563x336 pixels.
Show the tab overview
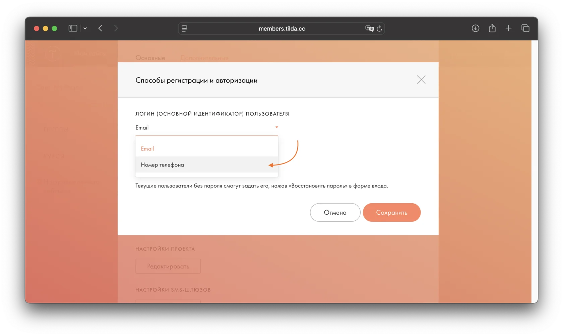(525, 28)
